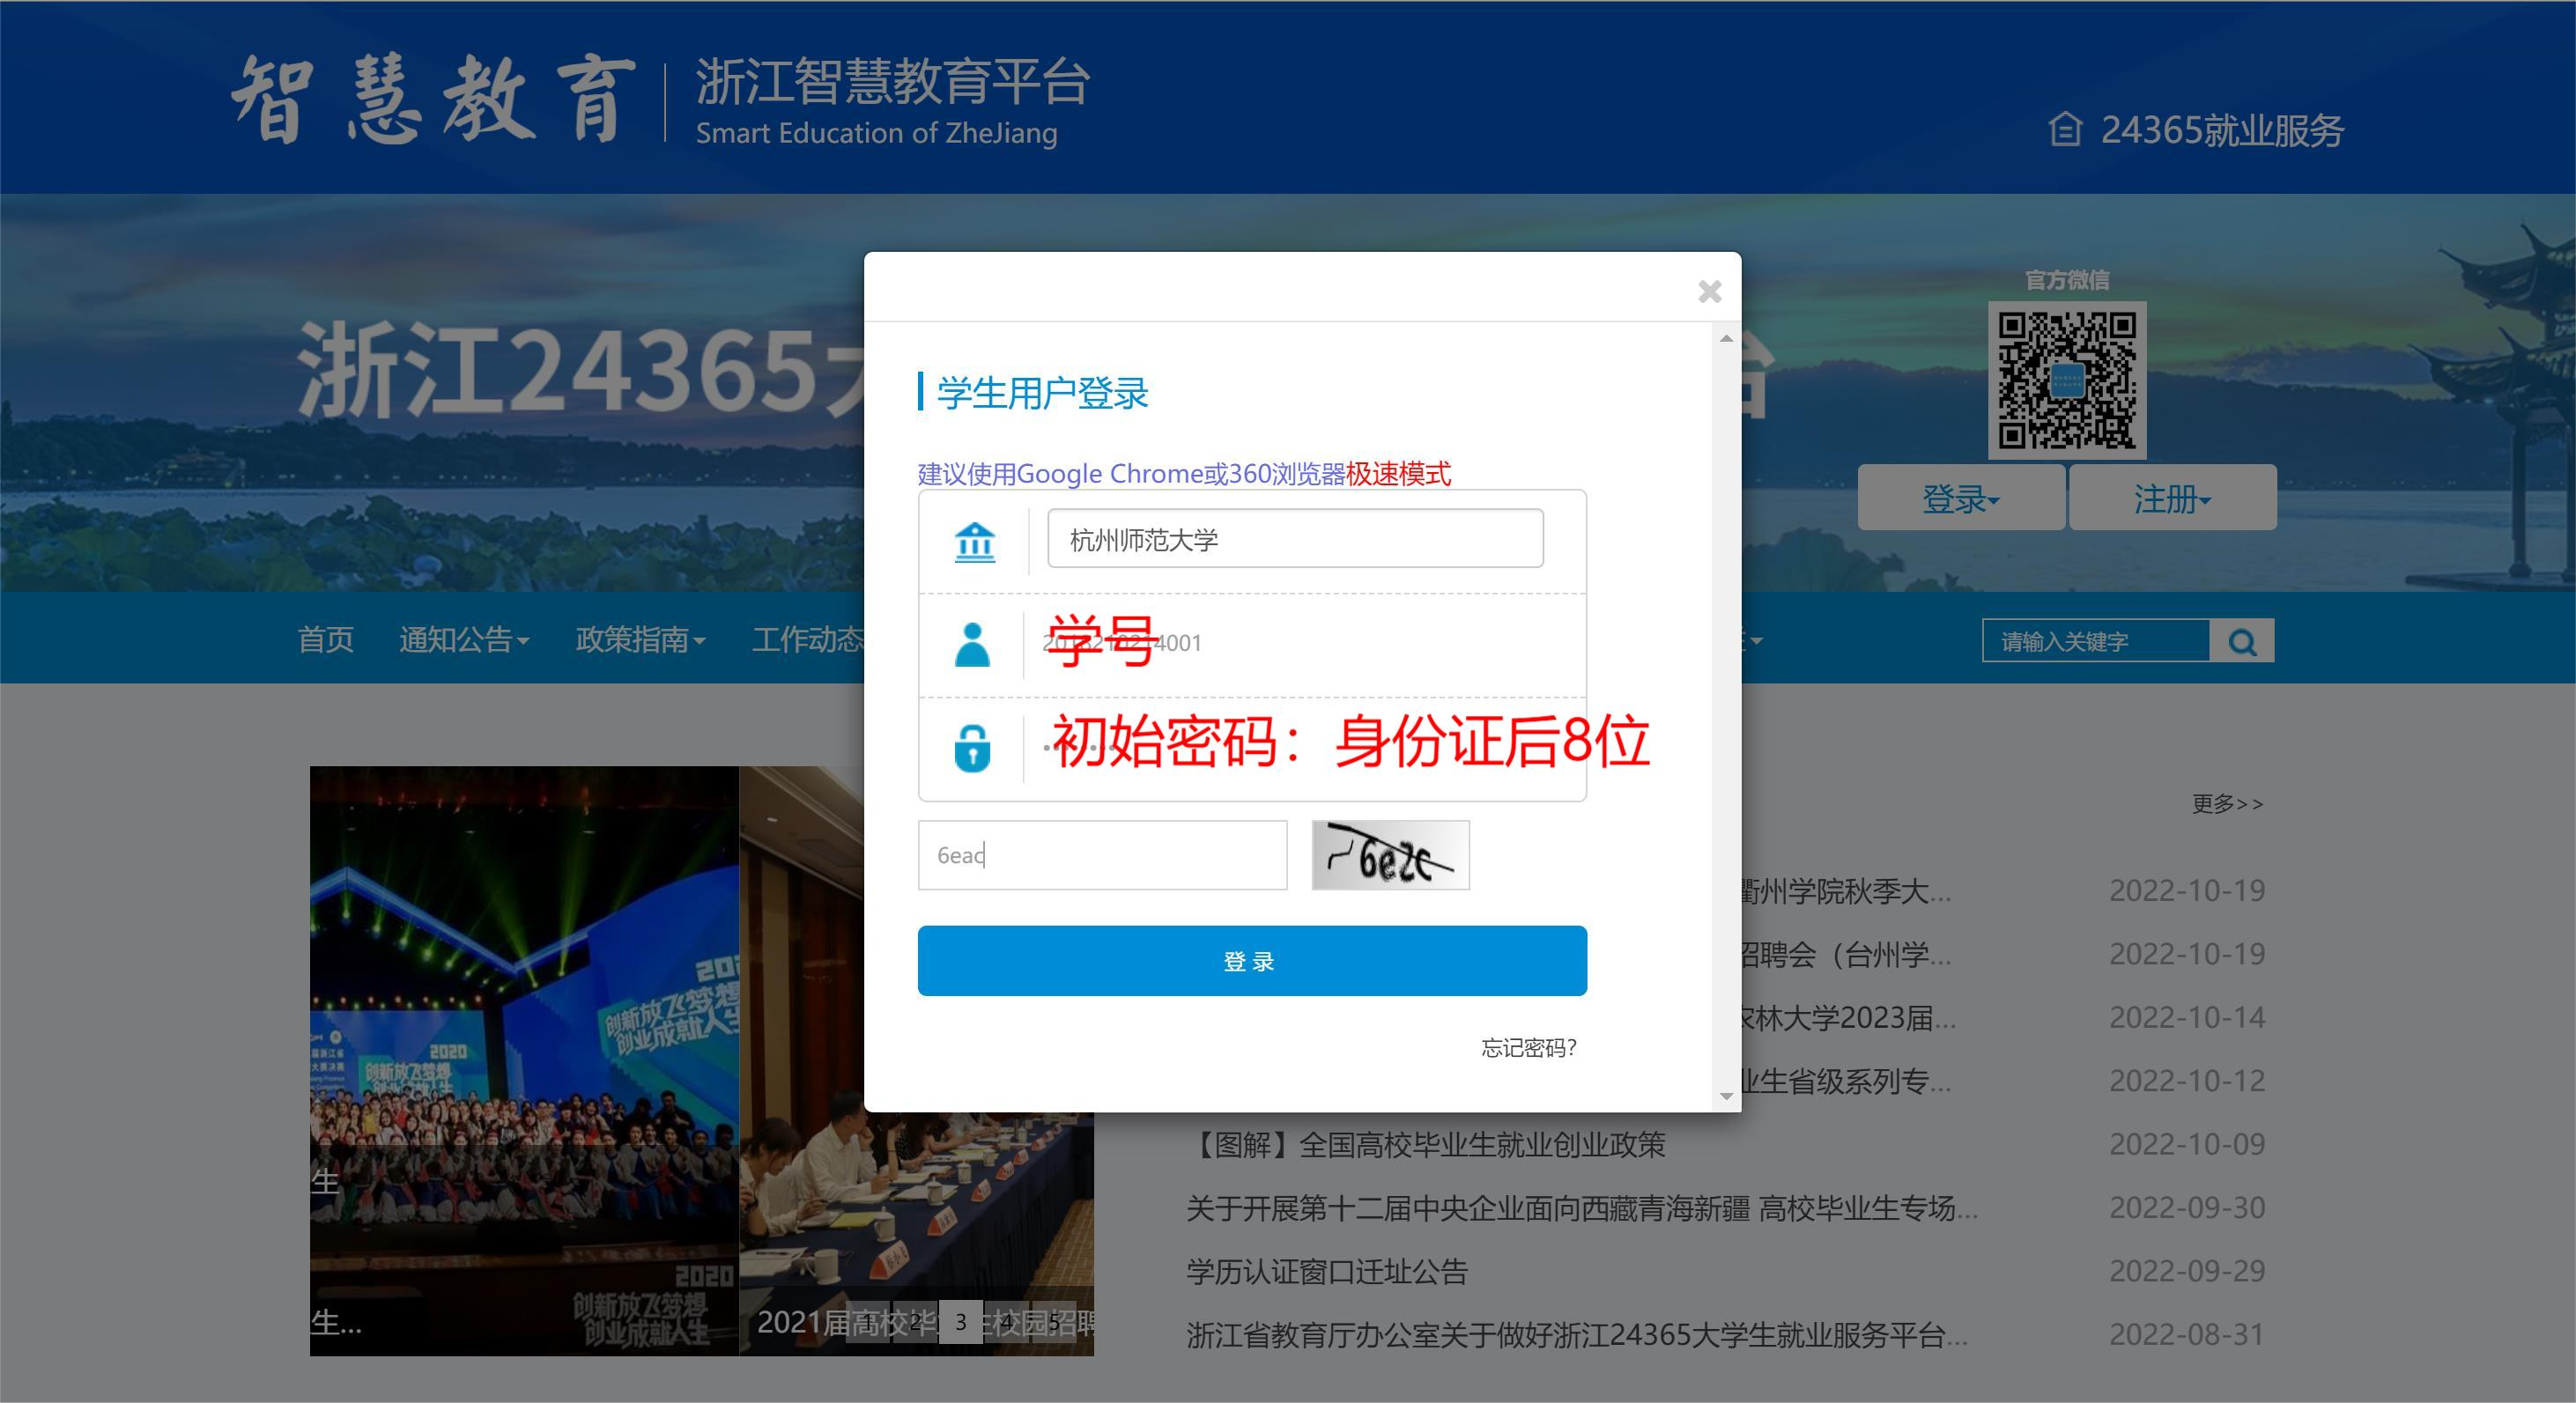
Task: Close the student login dialog
Action: (1709, 291)
